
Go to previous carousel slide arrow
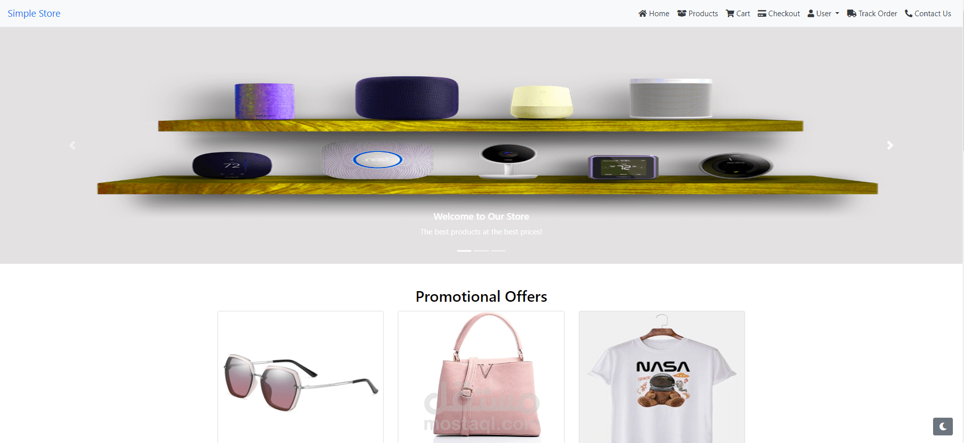(x=72, y=145)
